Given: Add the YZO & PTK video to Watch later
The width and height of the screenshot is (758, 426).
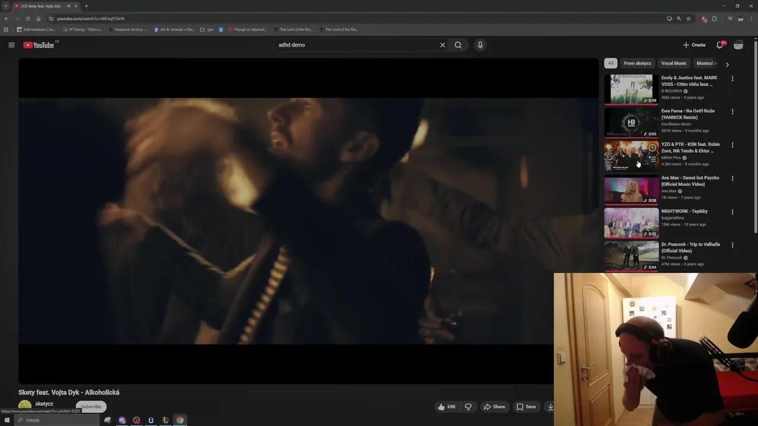Looking at the screenshot, I should 652,147.
